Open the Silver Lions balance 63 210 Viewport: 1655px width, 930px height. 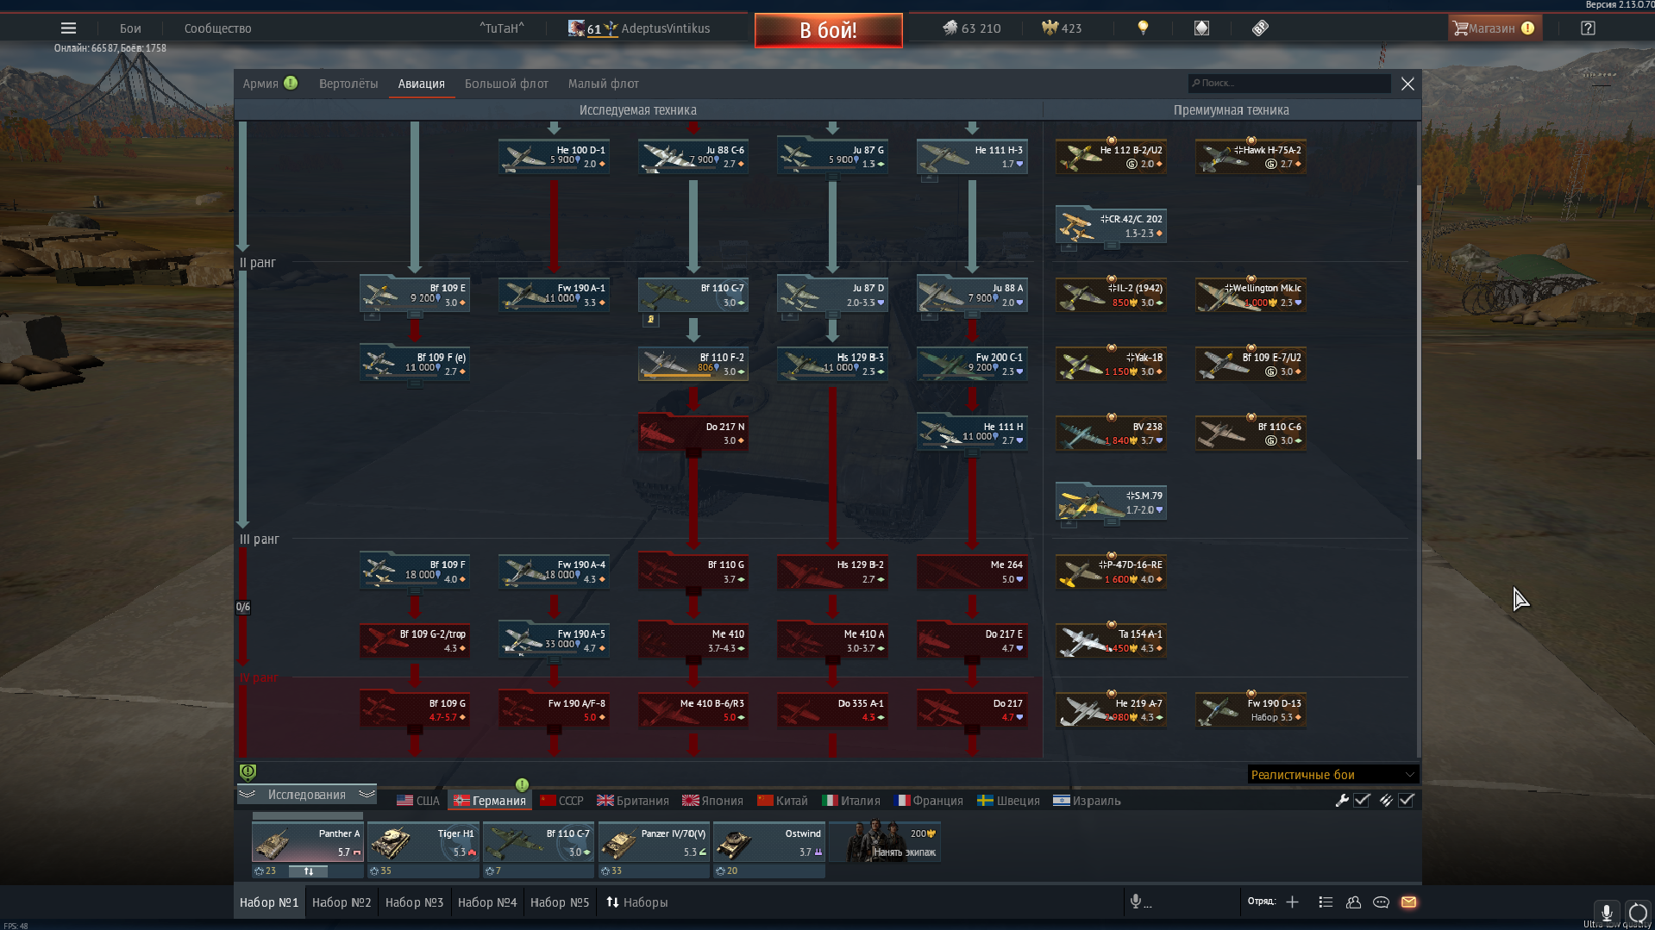[971, 28]
